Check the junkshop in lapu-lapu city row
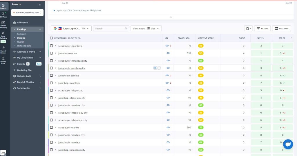 coord(51,68)
